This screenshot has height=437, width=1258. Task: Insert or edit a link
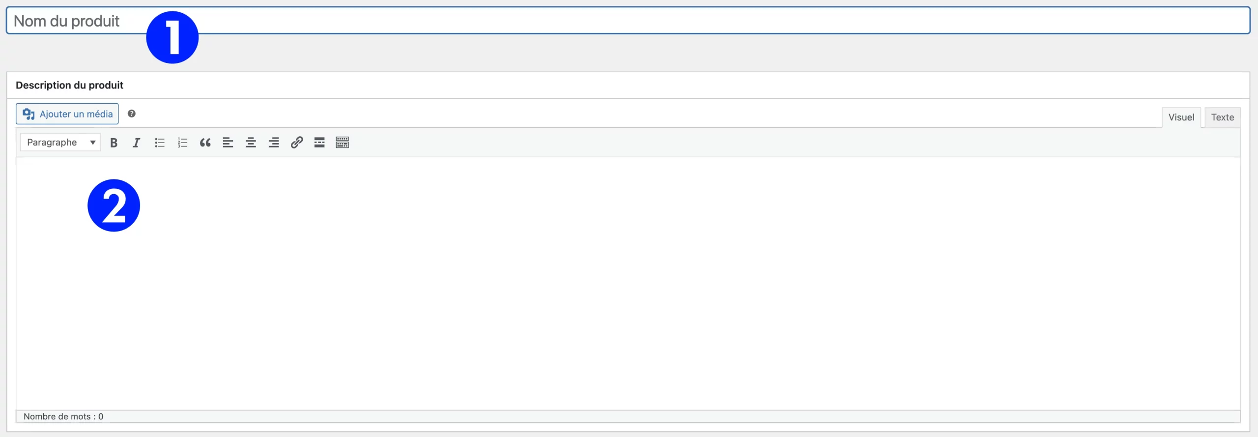click(296, 143)
